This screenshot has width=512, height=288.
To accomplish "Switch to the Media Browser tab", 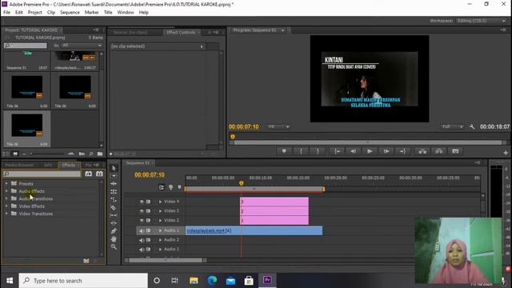I will (19, 166).
